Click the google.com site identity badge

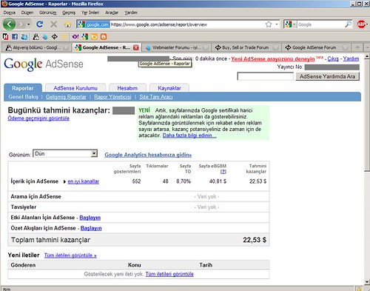93,24
